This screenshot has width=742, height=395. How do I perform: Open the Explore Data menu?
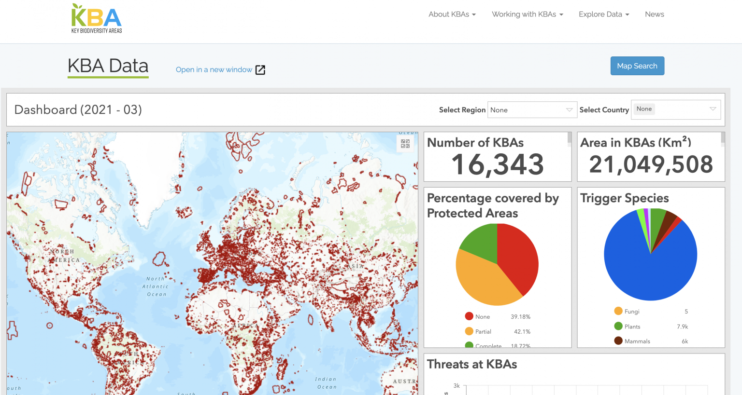click(x=604, y=14)
